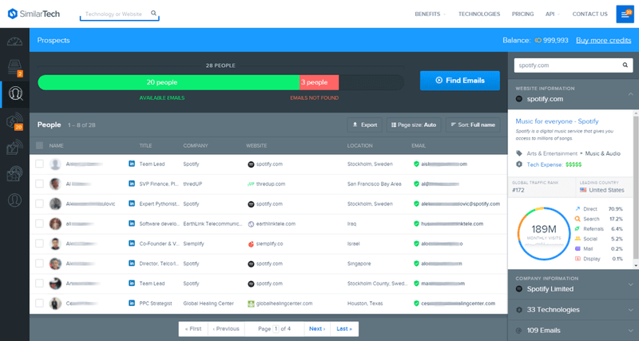Click verified email shield in Singapore row
The image size is (639, 341).
416,264
